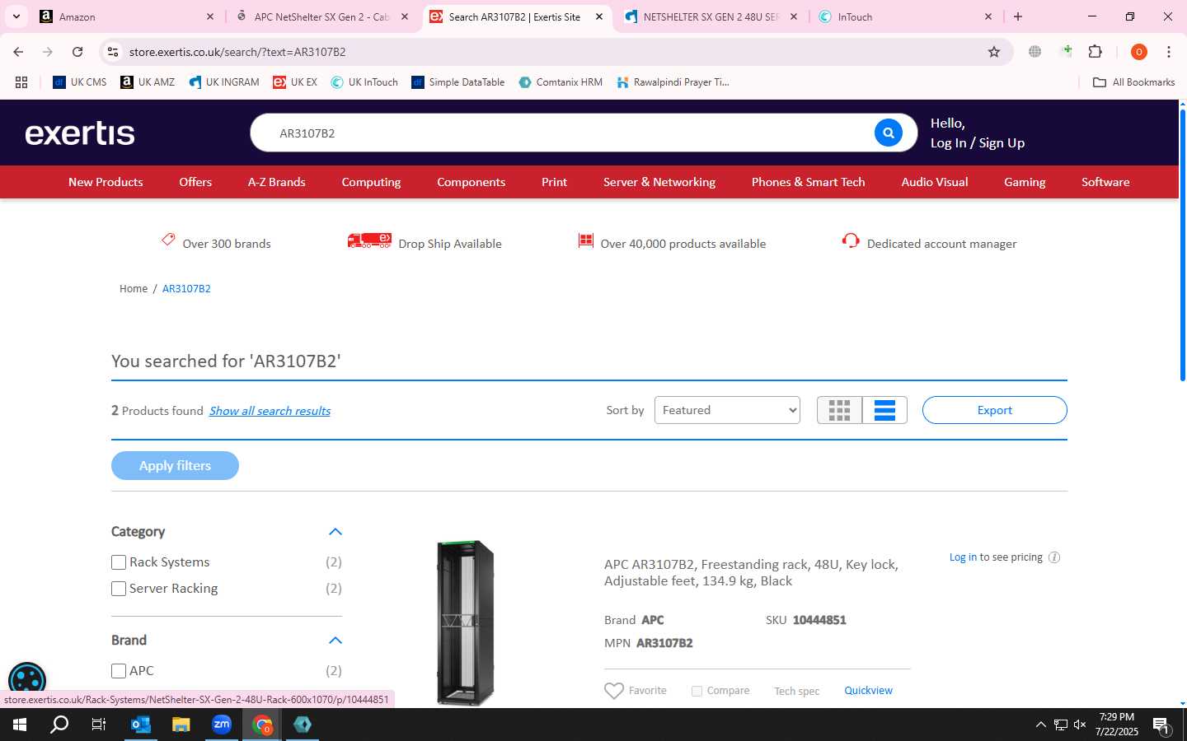Click the Favorite heart icon
Viewport: 1187px width, 741px height.
(x=614, y=691)
